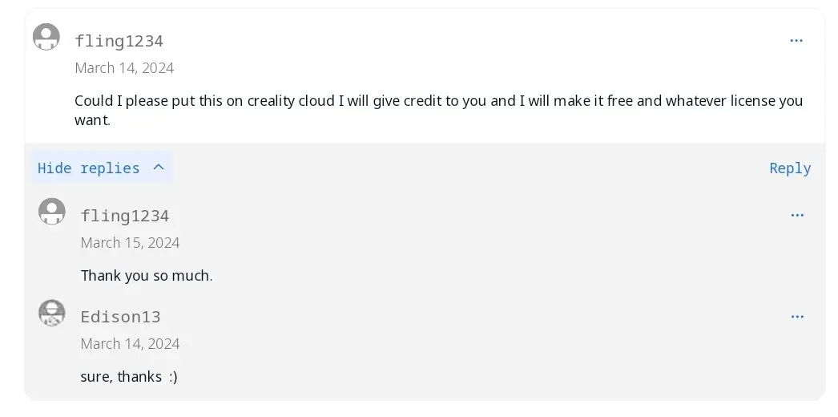Click fling1234's avatar on the March 15 reply
The image size is (838, 417).
52,212
